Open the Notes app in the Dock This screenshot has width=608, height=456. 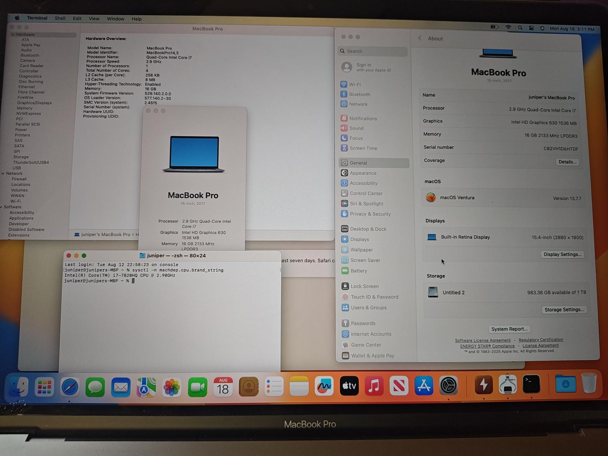coord(299,386)
